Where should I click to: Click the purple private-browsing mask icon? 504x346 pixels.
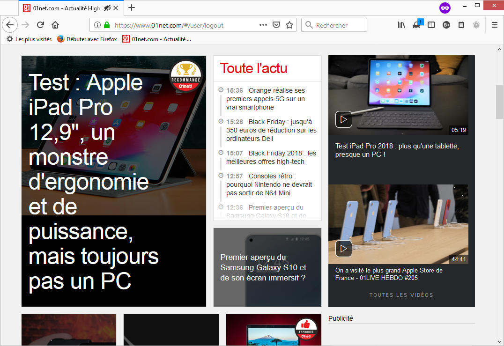tap(445, 8)
